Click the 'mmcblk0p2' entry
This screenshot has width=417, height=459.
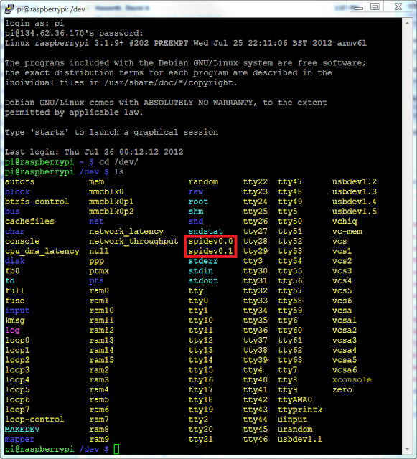point(111,212)
